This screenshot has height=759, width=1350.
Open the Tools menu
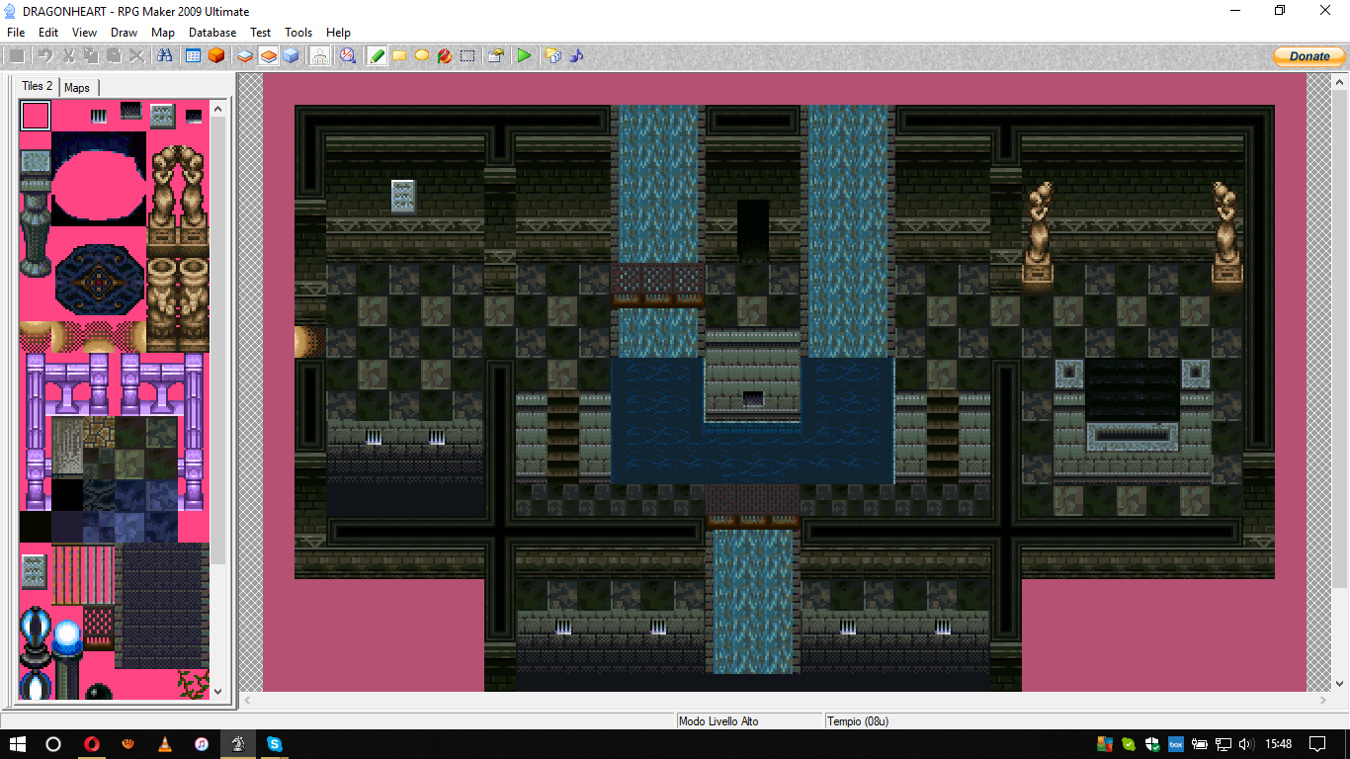[x=298, y=33]
